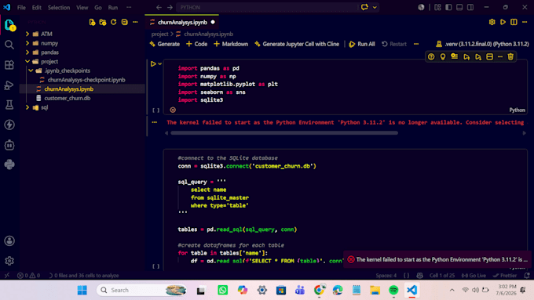Open the notebook settings gear in editor title

[x=492, y=22]
